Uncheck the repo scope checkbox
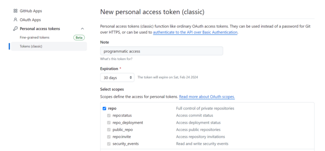Image resolution: width=325 pixels, height=151 pixels. pos(104,108)
